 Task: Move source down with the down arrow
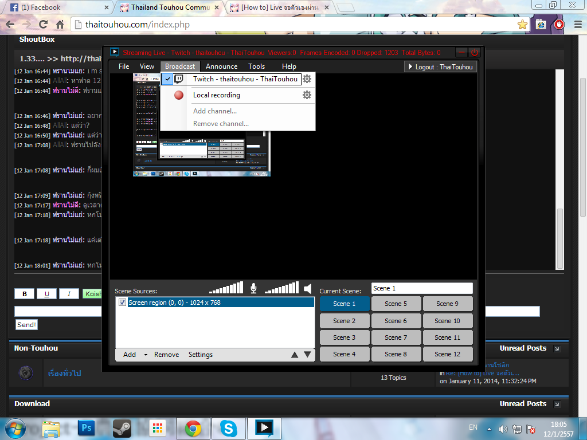coord(307,354)
